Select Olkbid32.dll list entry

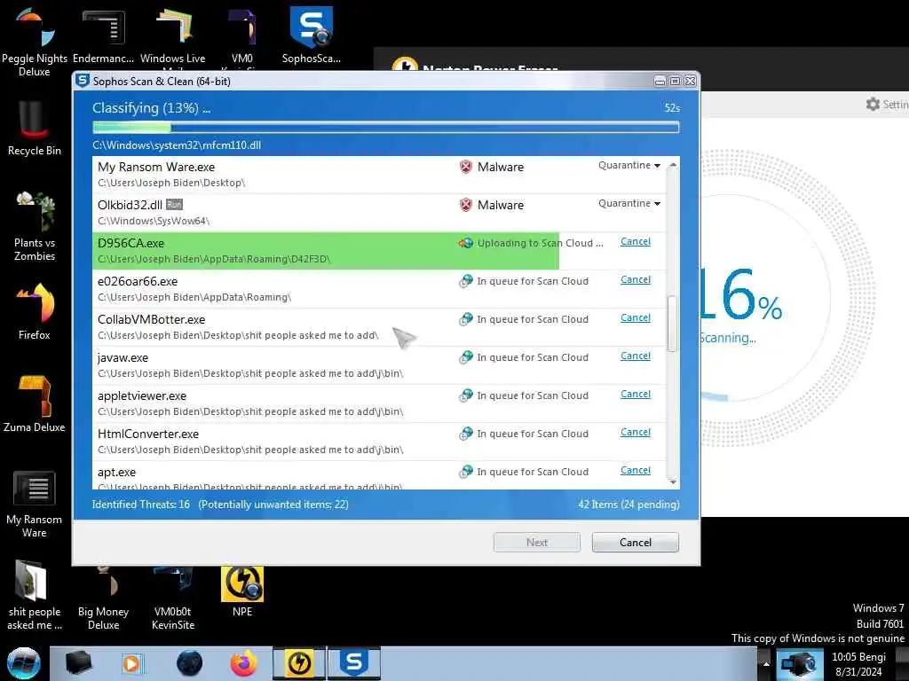[x=379, y=213]
